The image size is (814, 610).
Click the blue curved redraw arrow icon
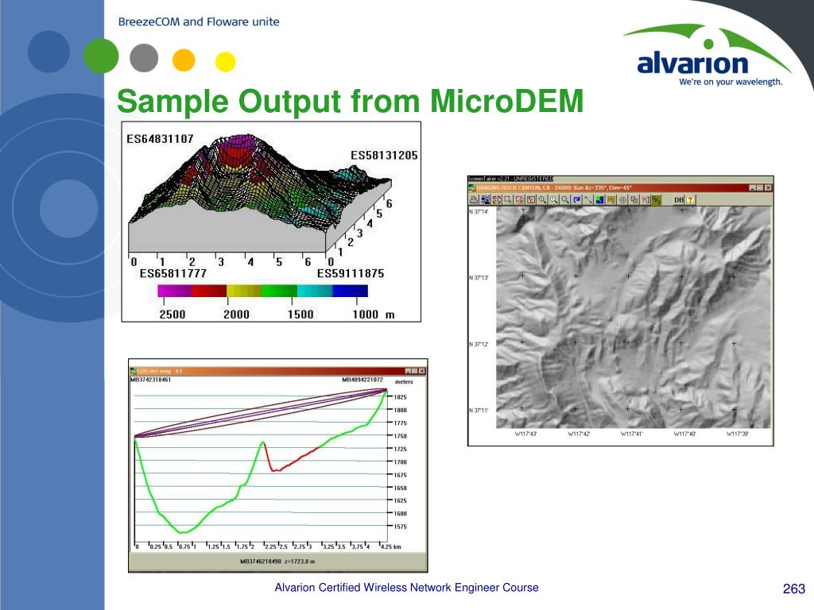pos(577,199)
